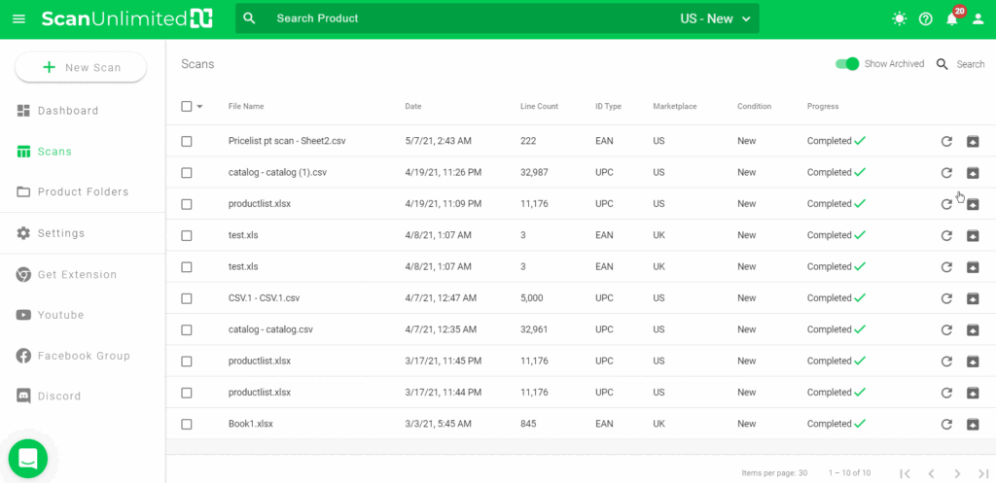The width and height of the screenshot is (996, 483).
Task: Open the notifications bell
Action: (x=952, y=18)
